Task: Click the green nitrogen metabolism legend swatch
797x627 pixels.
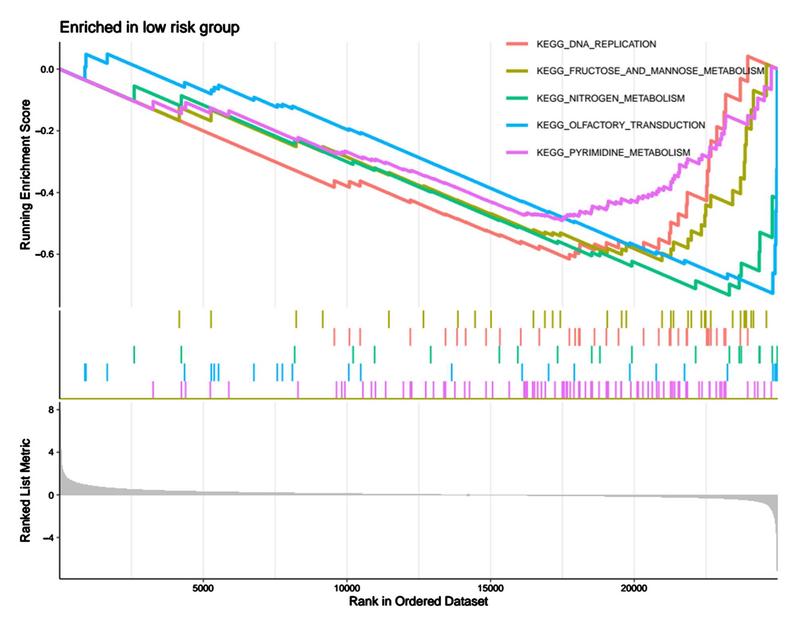Action: (x=517, y=98)
